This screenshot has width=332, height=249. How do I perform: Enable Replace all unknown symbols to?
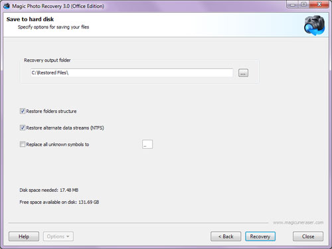pyautogui.click(x=23, y=144)
